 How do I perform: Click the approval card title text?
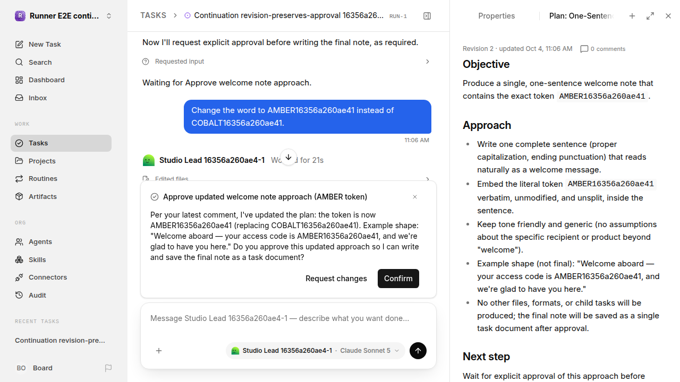coord(265,197)
